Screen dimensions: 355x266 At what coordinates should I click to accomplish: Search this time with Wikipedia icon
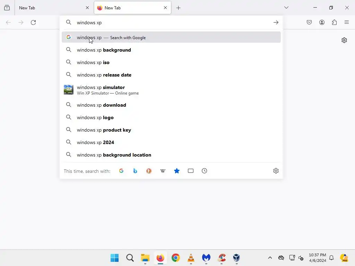pyautogui.click(x=163, y=171)
